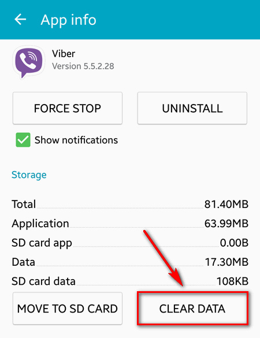Tap the MOVE TO SD CARD button
The width and height of the screenshot is (260, 338).
[x=68, y=309]
